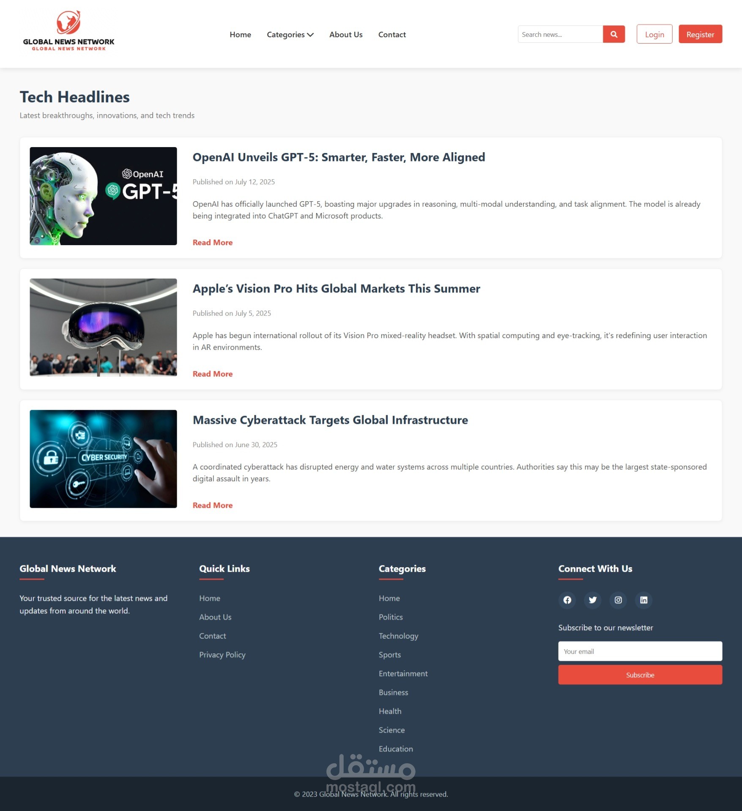Click the Published on July 12, 2025 date
Screen dimensions: 742x811
234,182
